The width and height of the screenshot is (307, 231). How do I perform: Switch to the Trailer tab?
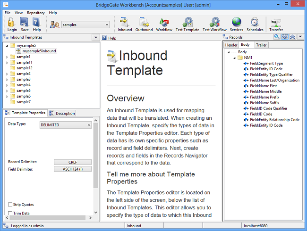(x=261, y=45)
